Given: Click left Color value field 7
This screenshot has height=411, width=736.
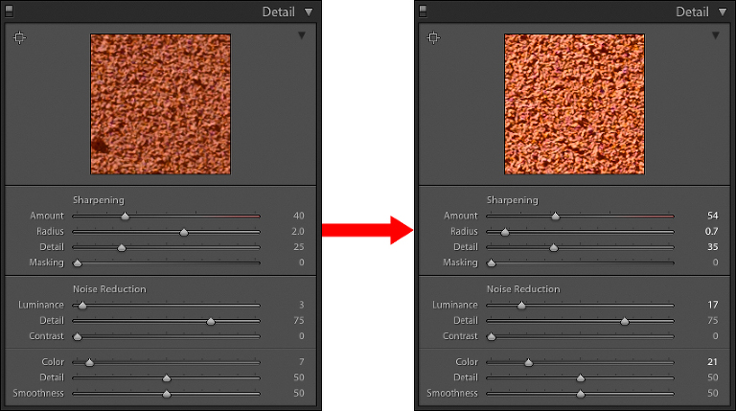Looking at the screenshot, I should (302, 361).
